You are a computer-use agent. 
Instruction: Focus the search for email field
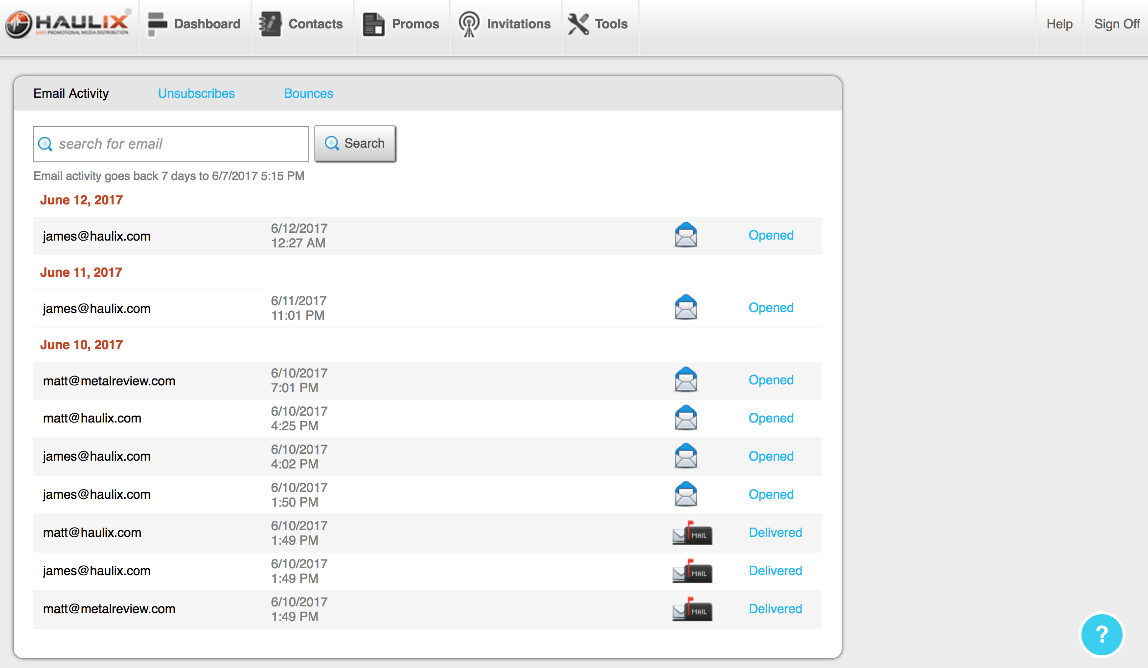pyautogui.click(x=171, y=144)
